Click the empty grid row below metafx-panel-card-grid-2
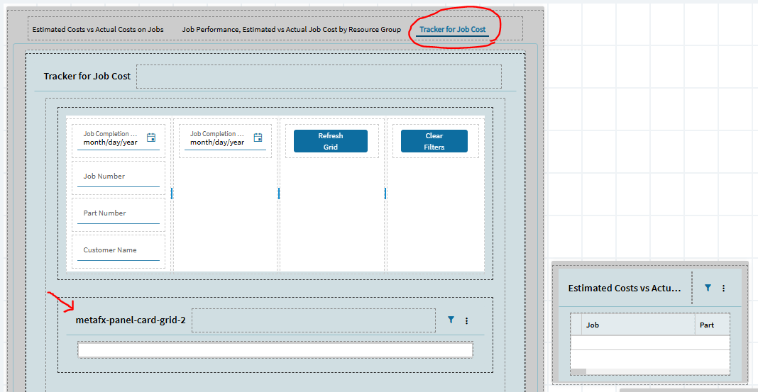The width and height of the screenshot is (758, 392). tap(275, 350)
